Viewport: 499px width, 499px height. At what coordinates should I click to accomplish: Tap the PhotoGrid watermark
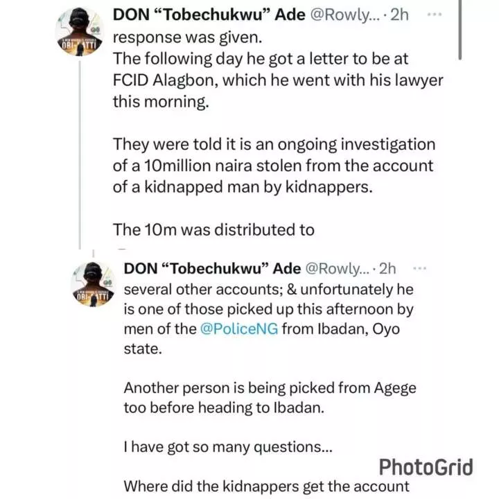click(426, 467)
